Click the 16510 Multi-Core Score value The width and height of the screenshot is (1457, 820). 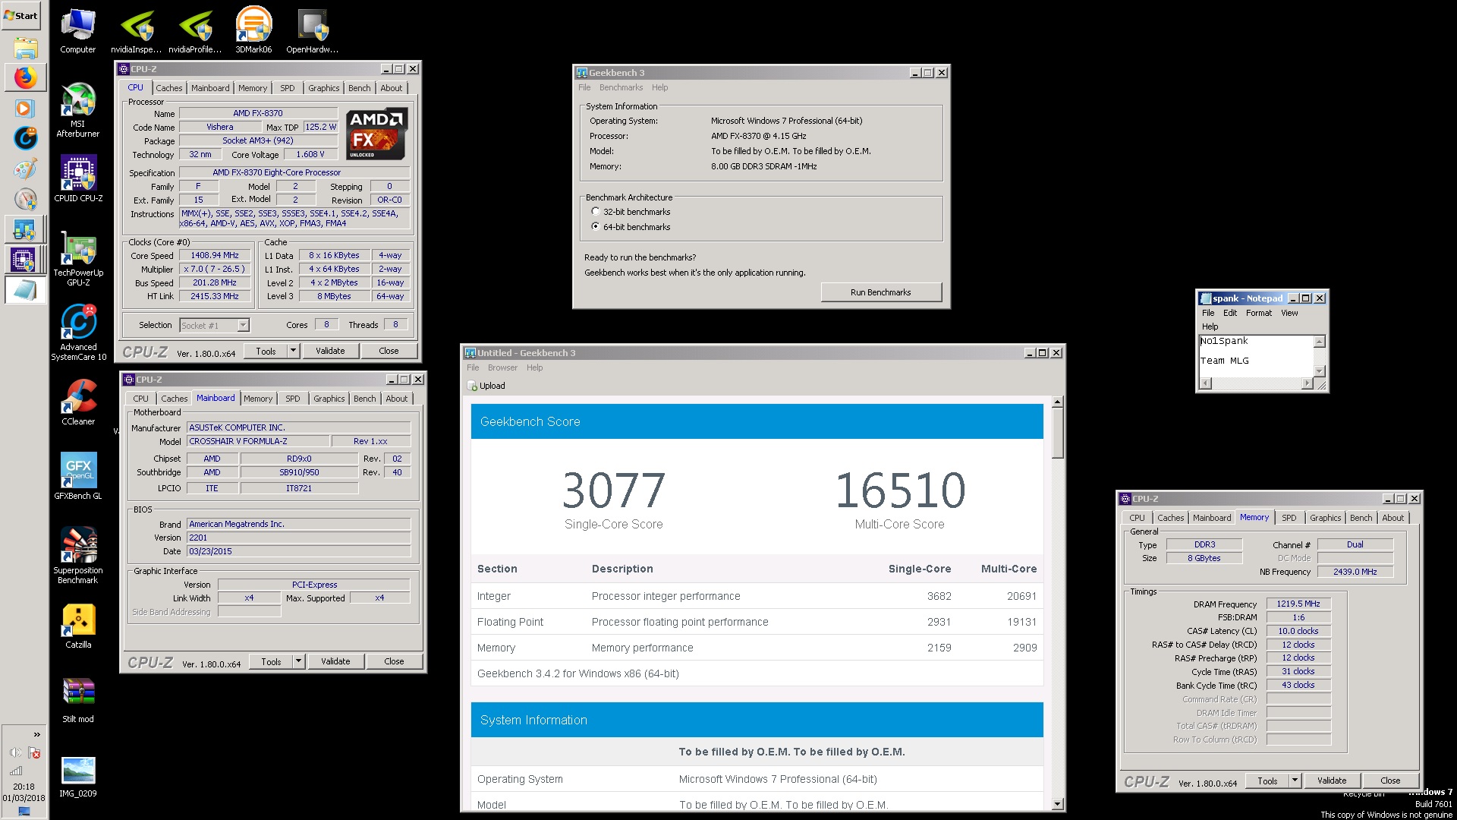(x=900, y=490)
